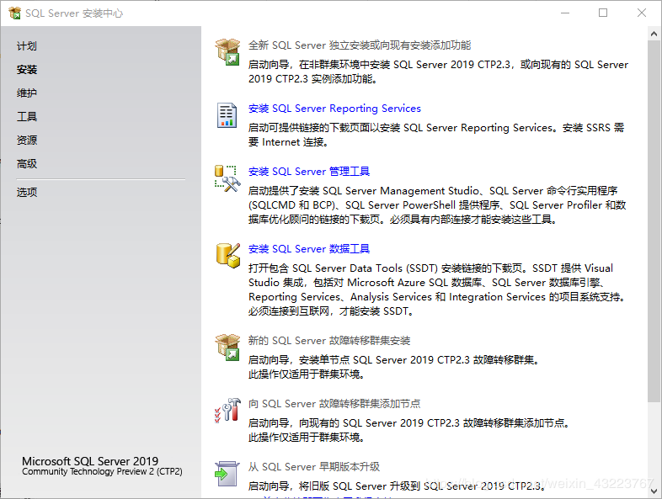Start 全新 SQL Server 独立安装或向现有安装添加功能
This screenshot has height=499, width=662.
[360, 45]
